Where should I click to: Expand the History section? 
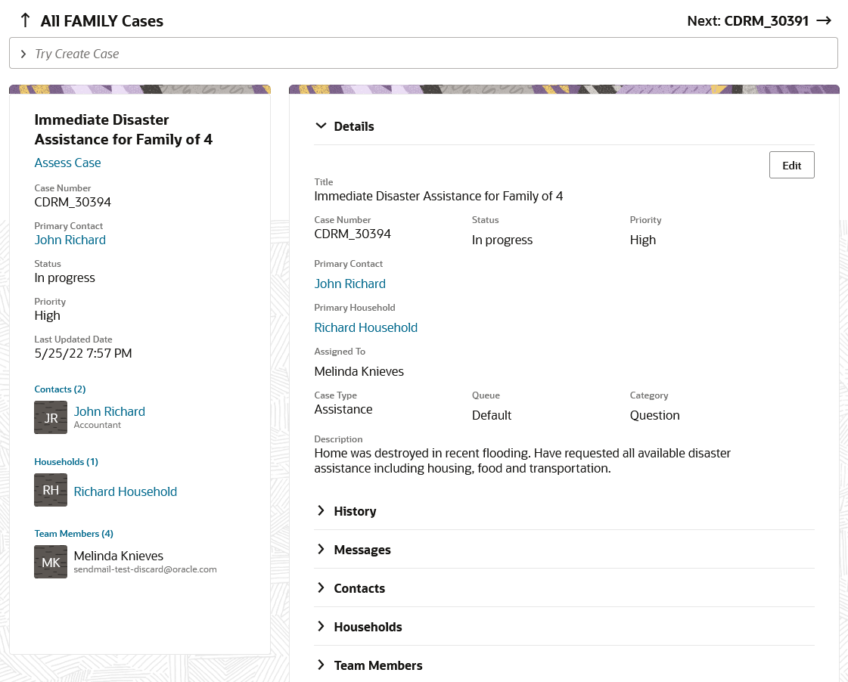point(321,511)
